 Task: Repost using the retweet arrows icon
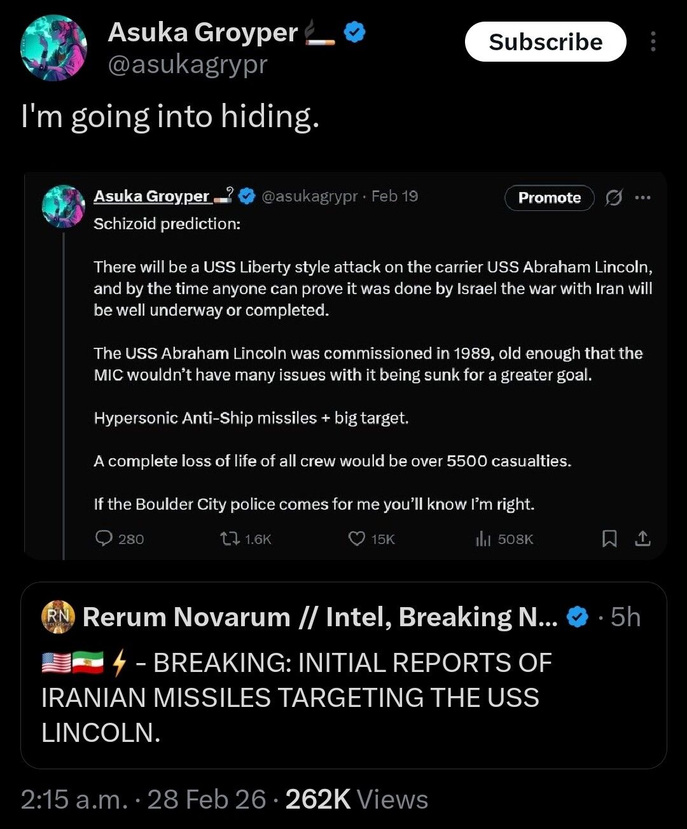pyautogui.click(x=229, y=539)
